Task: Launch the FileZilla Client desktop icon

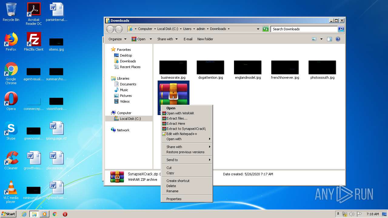Action: (x=34, y=42)
